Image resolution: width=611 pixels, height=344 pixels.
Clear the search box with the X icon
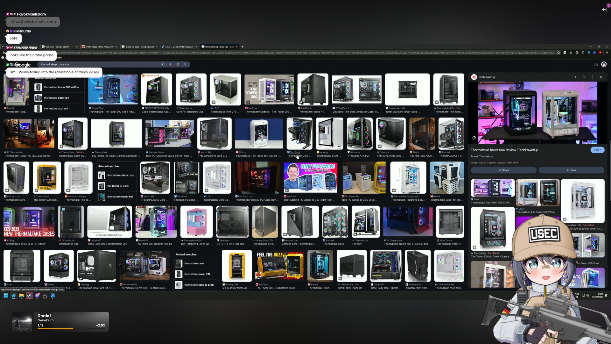162,64
